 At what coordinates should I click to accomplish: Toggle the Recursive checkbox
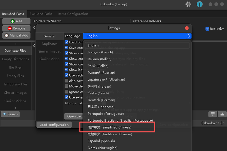pyautogui.click(x=207, y=29)
